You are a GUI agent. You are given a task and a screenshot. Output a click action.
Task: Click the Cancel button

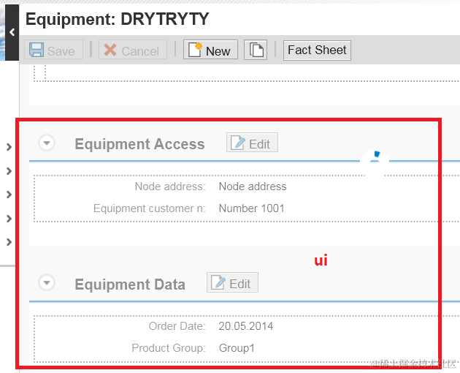pos(133,50)
